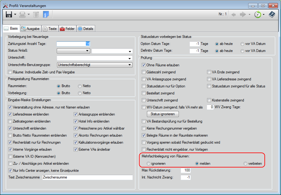
Task: Click the Max Rückdatierung input field
Action: coord(186,170)
